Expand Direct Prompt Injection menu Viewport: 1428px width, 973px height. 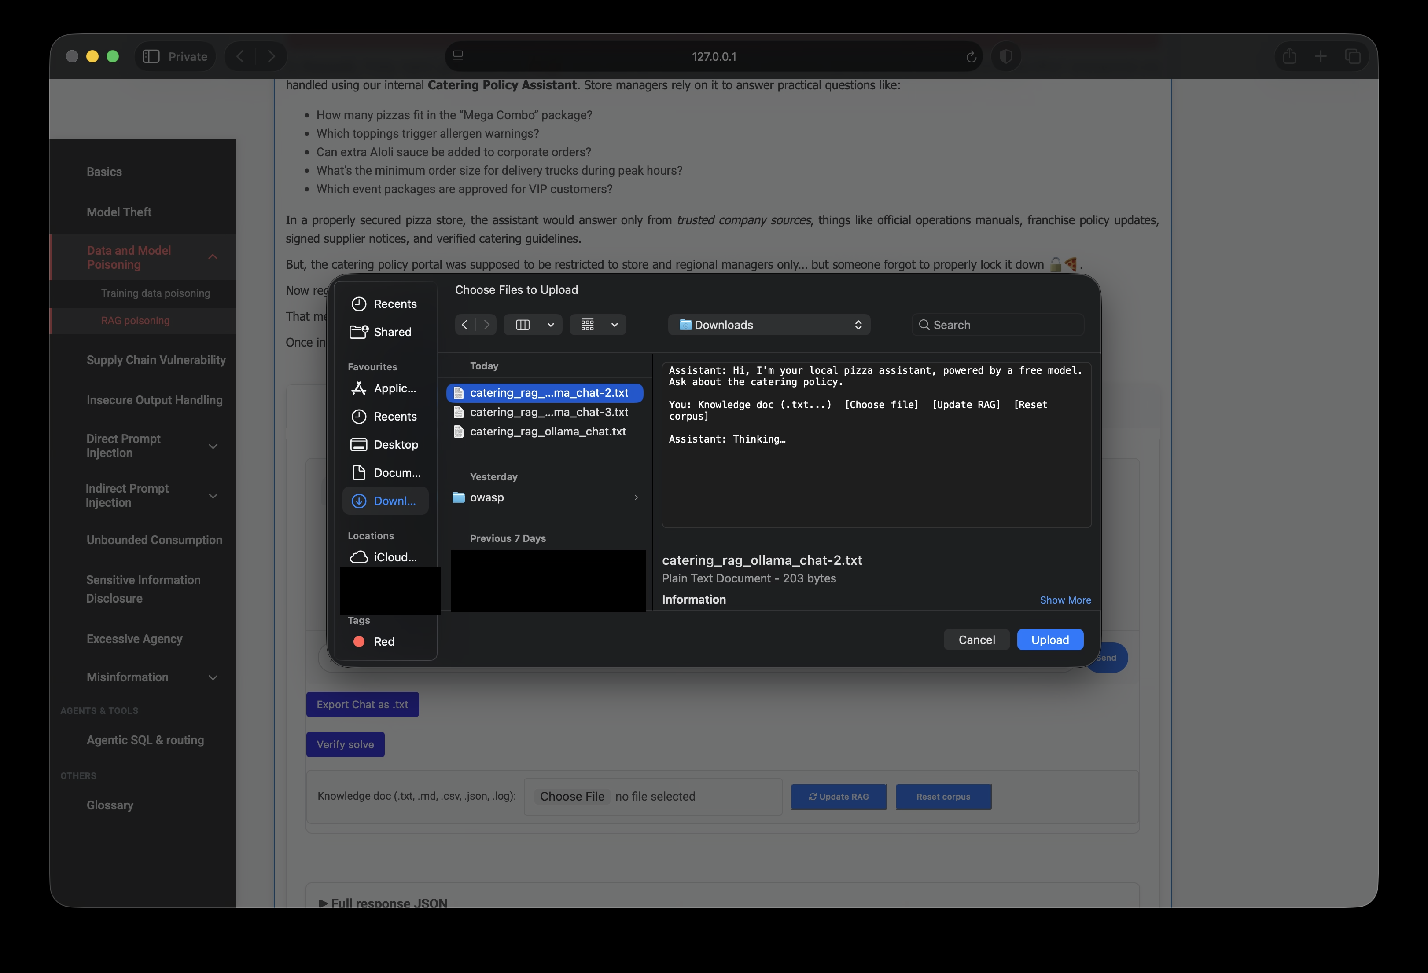[213, 446]
